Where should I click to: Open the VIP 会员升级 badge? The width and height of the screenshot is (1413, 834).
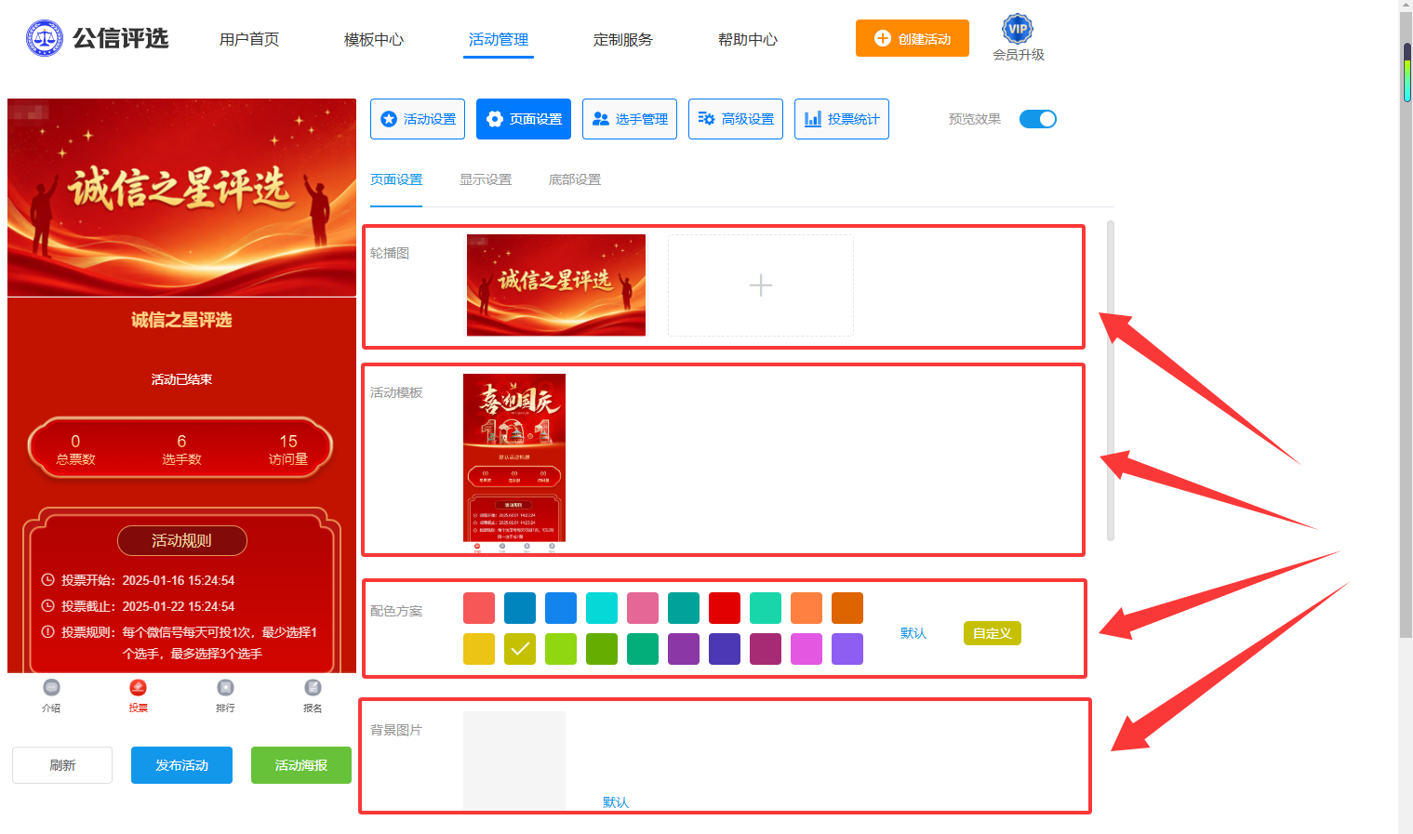(1019, 38)
